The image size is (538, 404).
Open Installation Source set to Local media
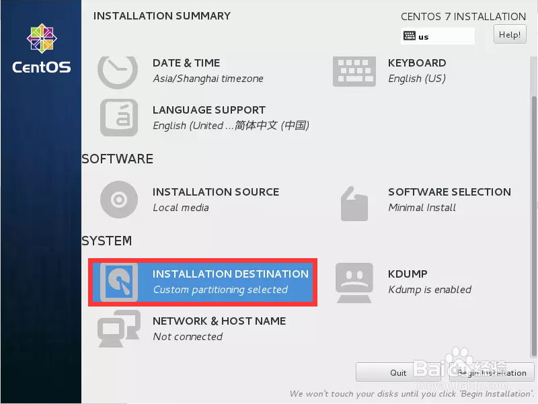(215, 199)
